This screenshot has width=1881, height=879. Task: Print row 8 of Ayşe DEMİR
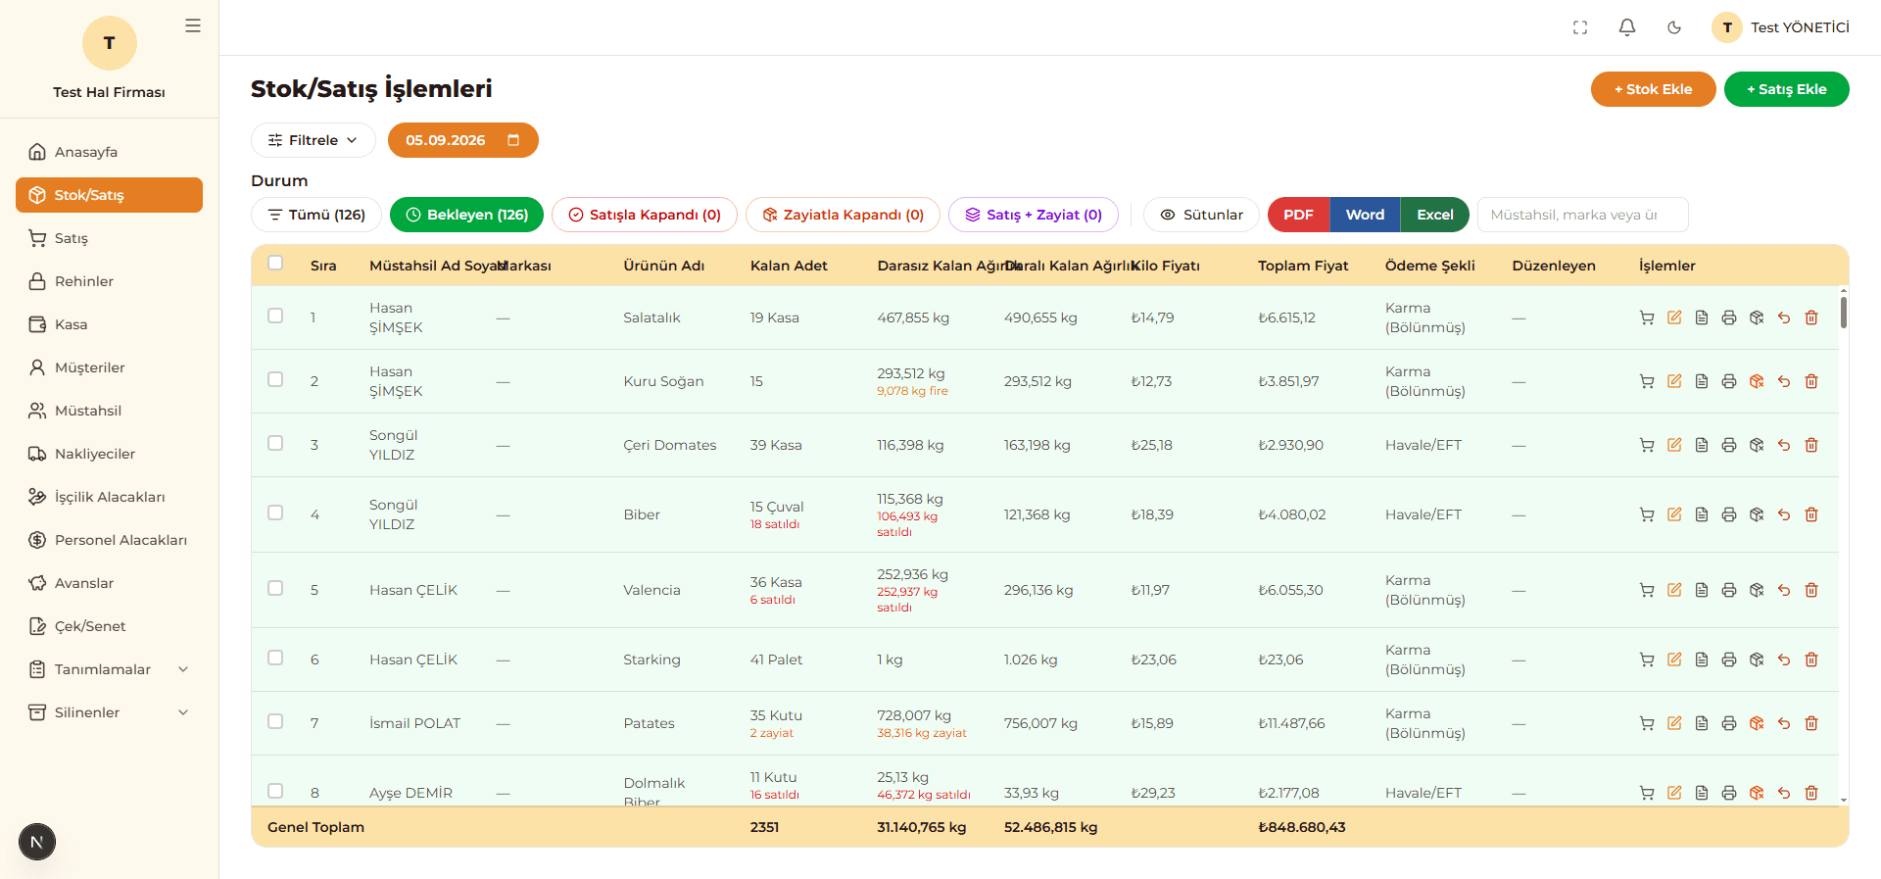pos(1729,793)
